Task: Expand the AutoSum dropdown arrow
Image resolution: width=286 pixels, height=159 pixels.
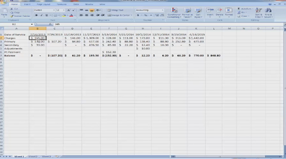Action: coord(253,9)
